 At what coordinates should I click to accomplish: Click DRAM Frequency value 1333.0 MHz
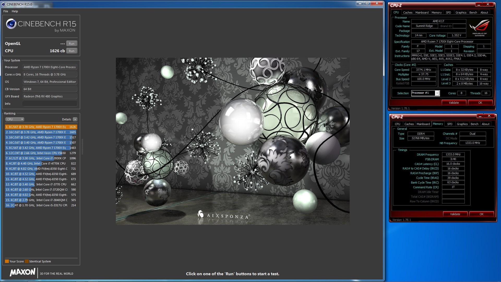pos(453,155)
